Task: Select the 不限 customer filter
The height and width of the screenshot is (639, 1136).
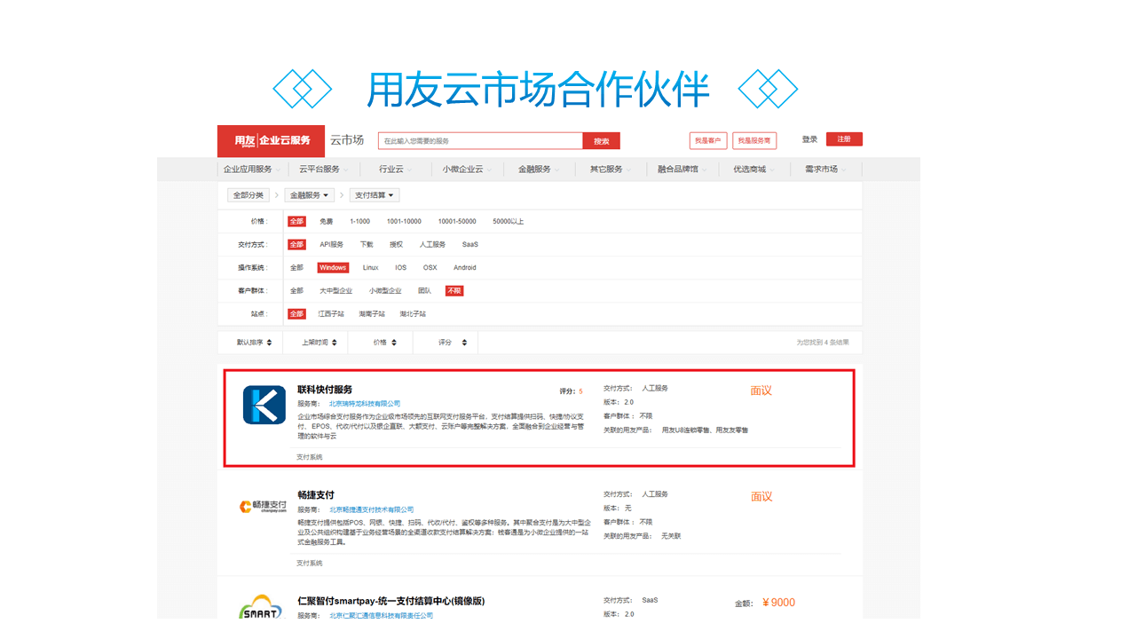Action: (x=454, y=290)
